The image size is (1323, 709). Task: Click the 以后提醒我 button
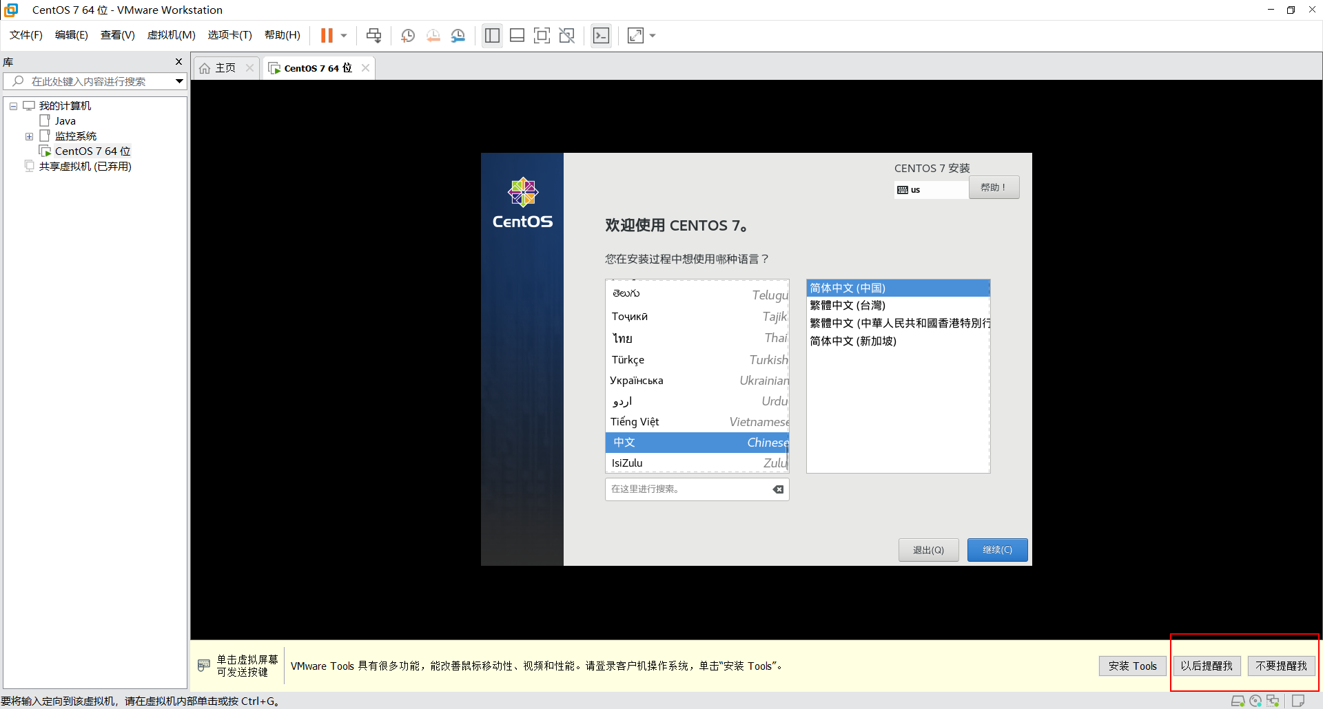(x=1207, y=666)
